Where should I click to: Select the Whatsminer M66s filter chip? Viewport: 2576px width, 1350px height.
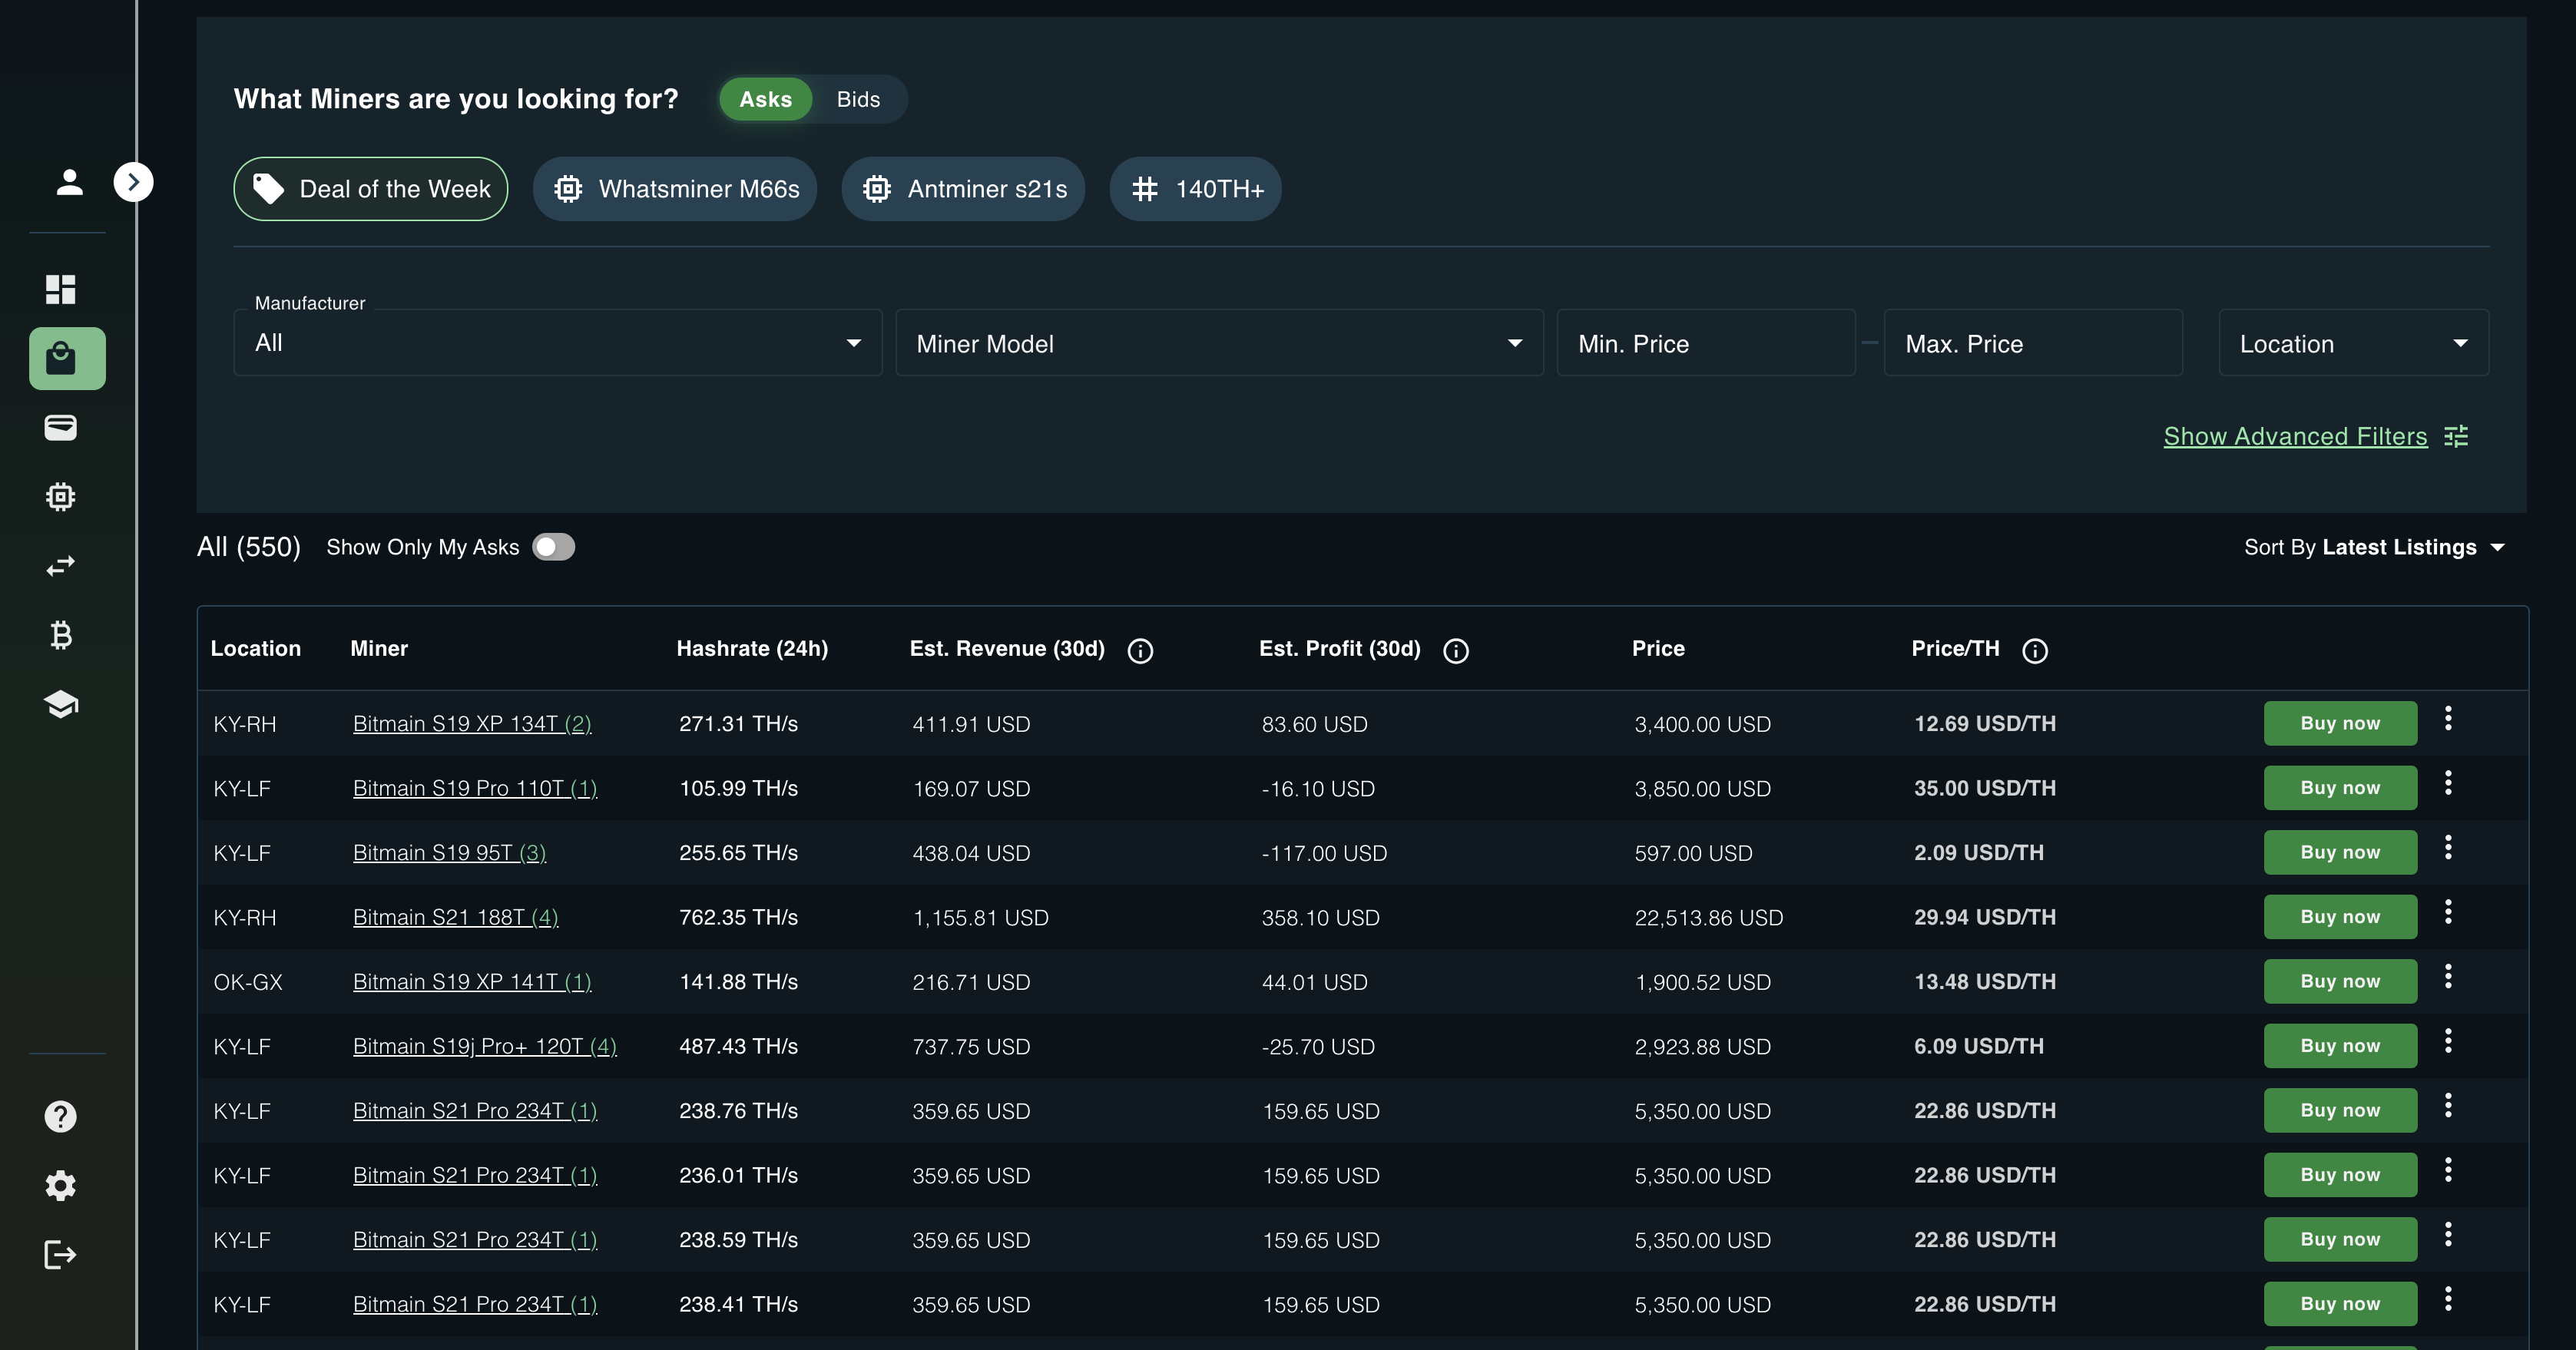(x=675, y=189)
